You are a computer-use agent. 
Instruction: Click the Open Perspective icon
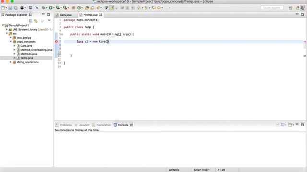pos(290,8)
